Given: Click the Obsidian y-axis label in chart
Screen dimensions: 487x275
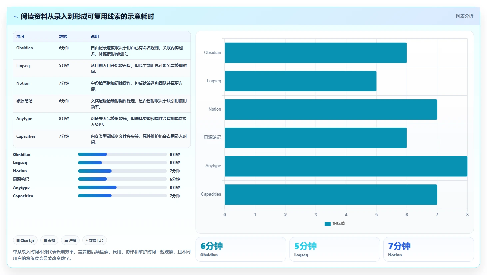Looking at the screenshot, I should (213, 53).
